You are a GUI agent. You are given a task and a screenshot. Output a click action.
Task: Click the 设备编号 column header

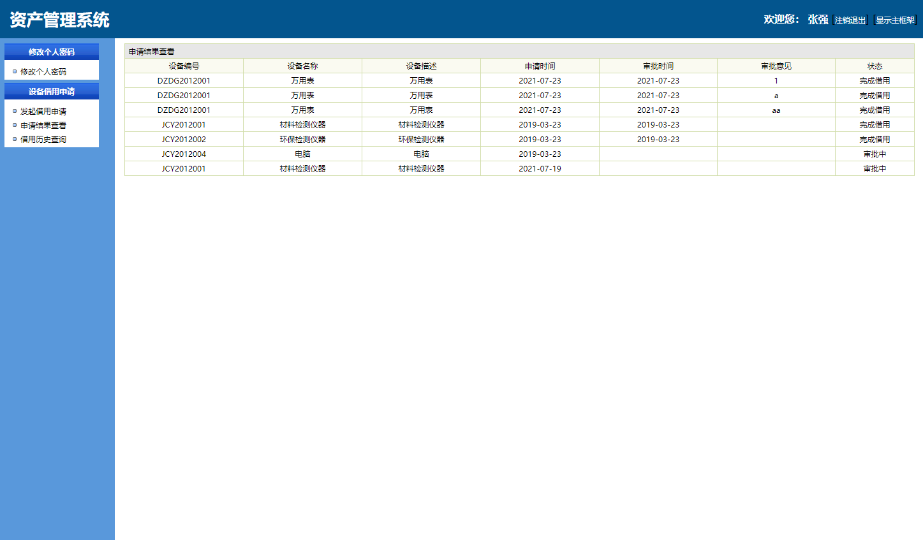(x=184, y=66)
